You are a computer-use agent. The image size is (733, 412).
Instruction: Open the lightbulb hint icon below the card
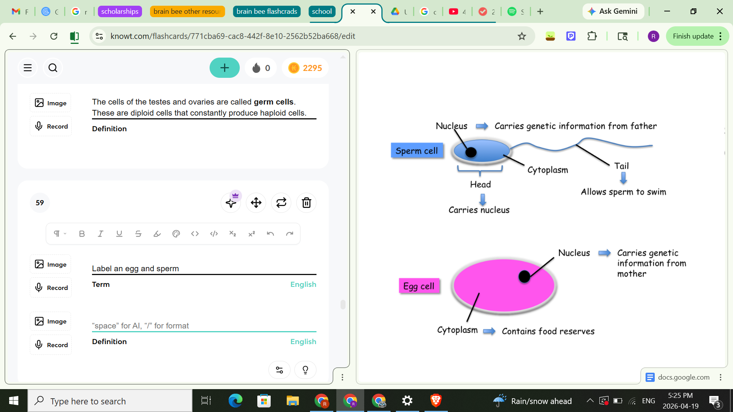pos(305,369)
